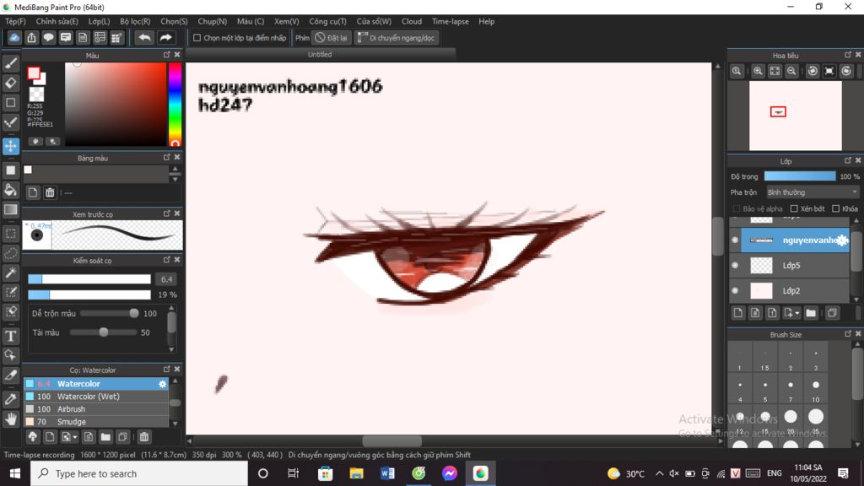Select the Brush tool in left toolbar
The height and width of the screenshot is (486, 864).
coord(10,62)
